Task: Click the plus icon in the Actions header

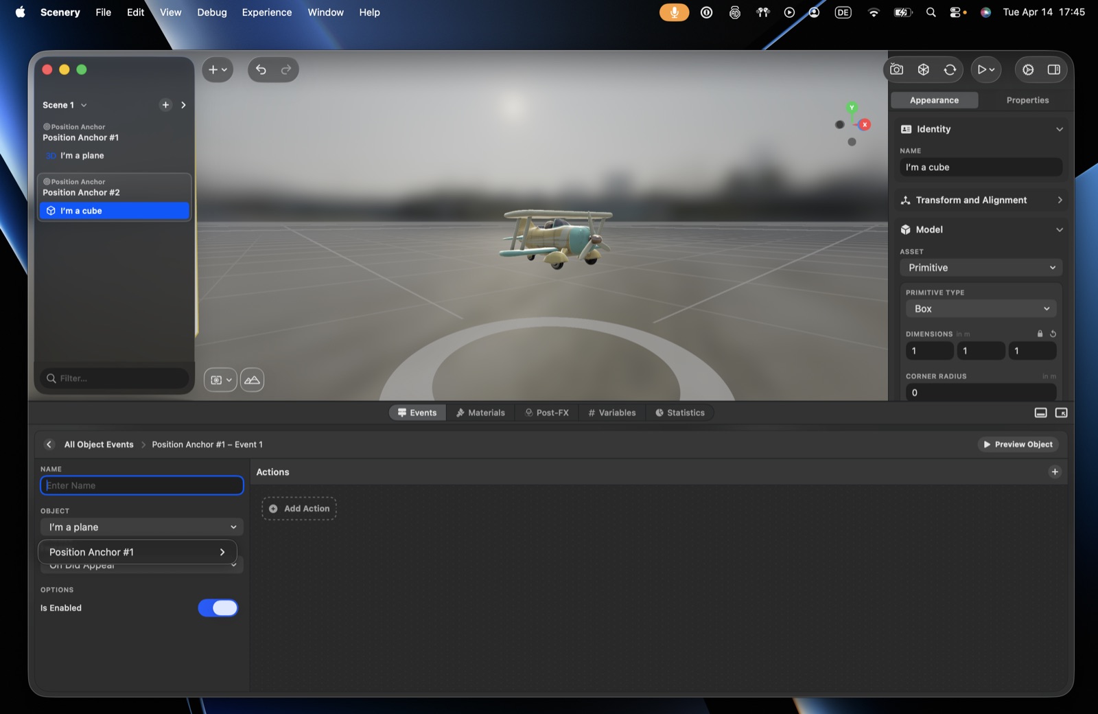Action: 1055,472
